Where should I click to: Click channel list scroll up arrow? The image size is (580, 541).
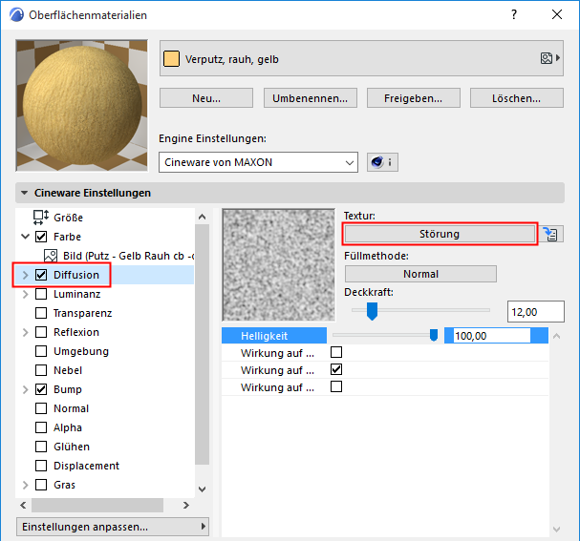202,217
